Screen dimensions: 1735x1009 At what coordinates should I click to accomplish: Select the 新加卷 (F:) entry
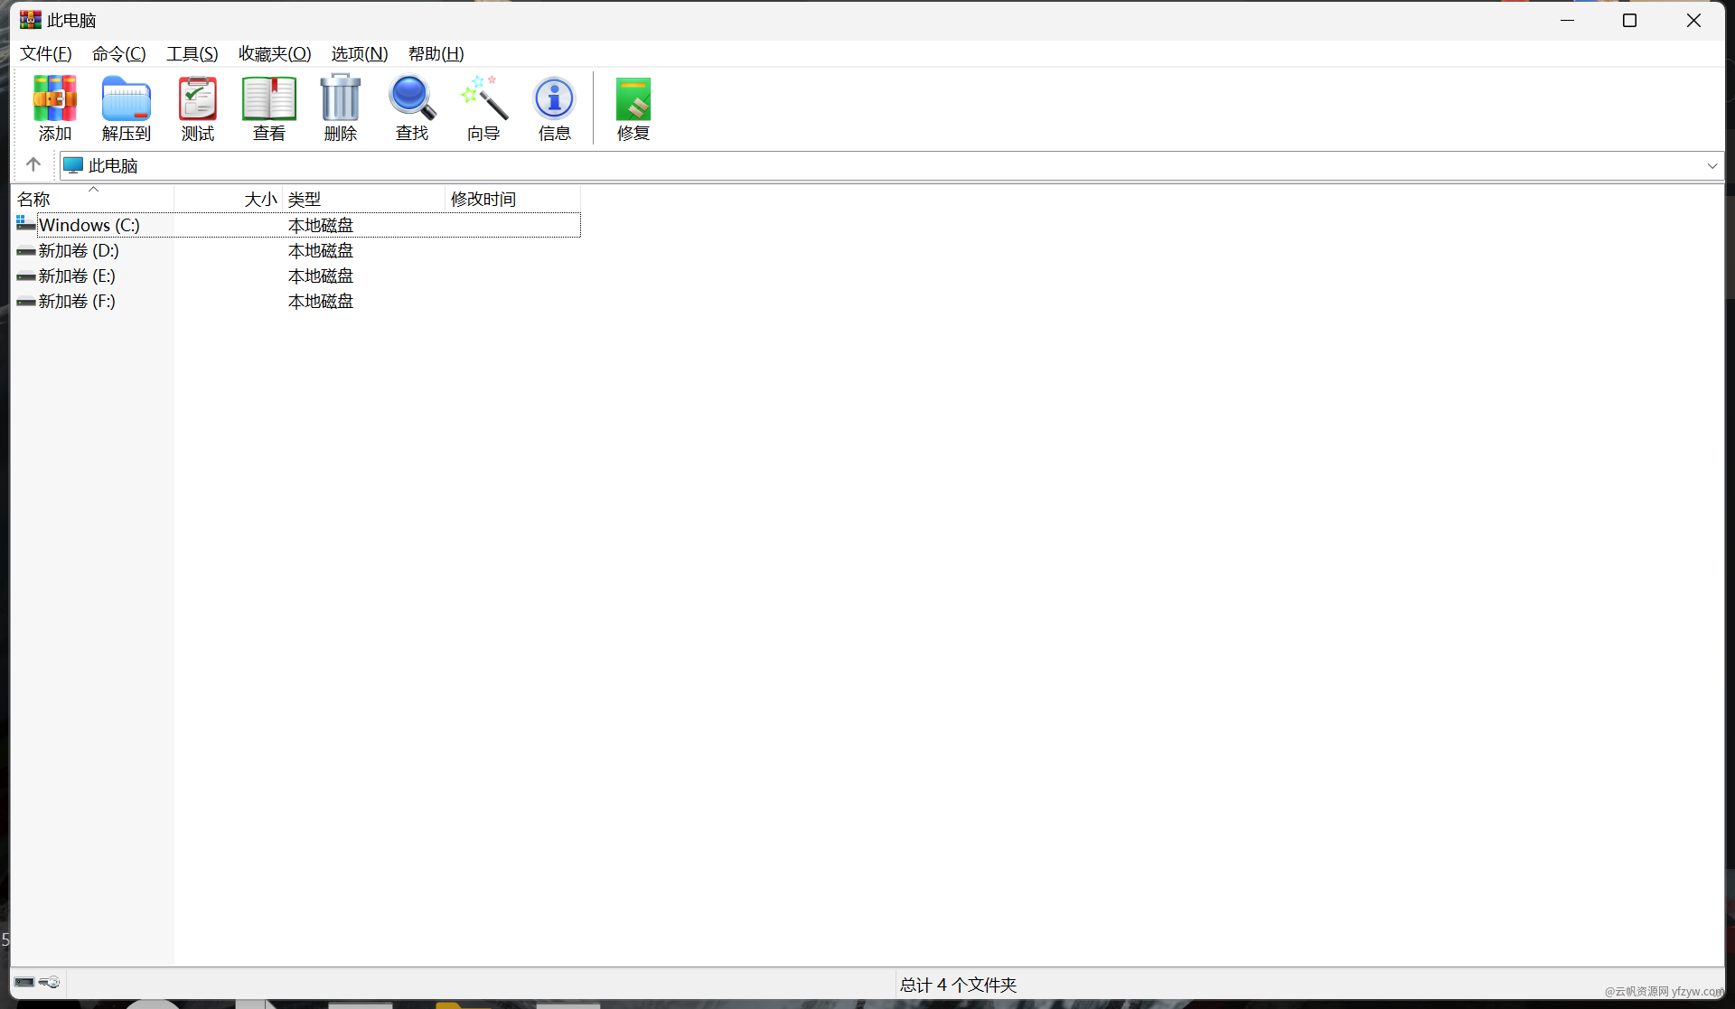77,301
